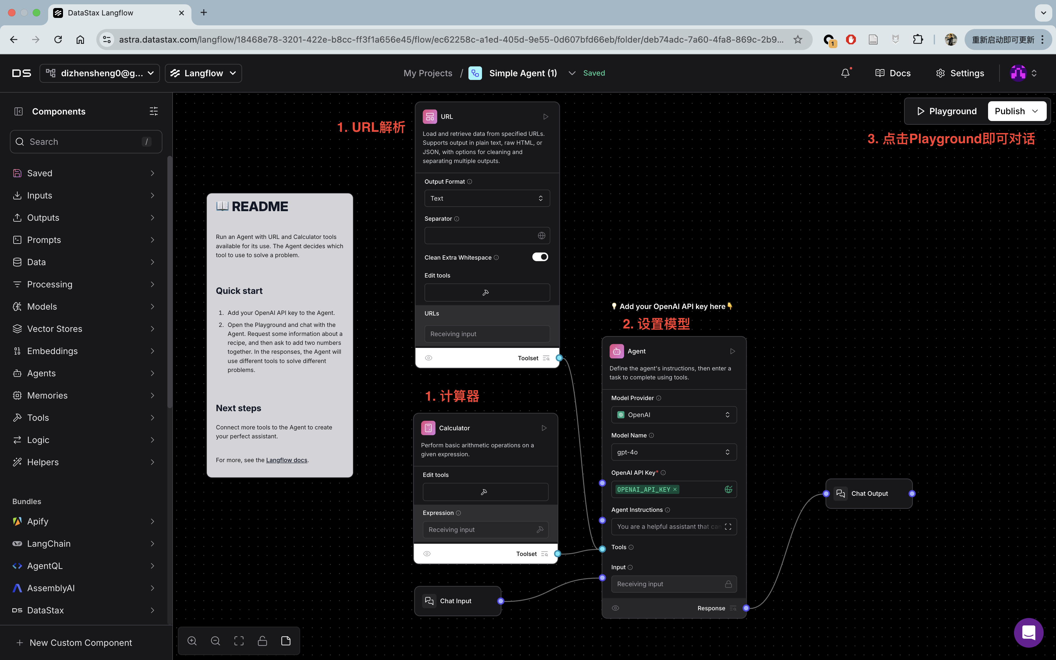Image resolution: width=1056 pixels, height=660 pixels.
Task: Open the user avatar menu
Action: tap(1023, 73)
